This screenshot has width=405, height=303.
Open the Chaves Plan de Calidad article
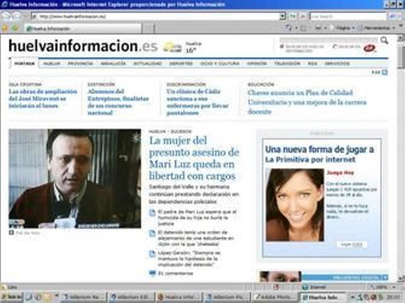pos(307,102)
